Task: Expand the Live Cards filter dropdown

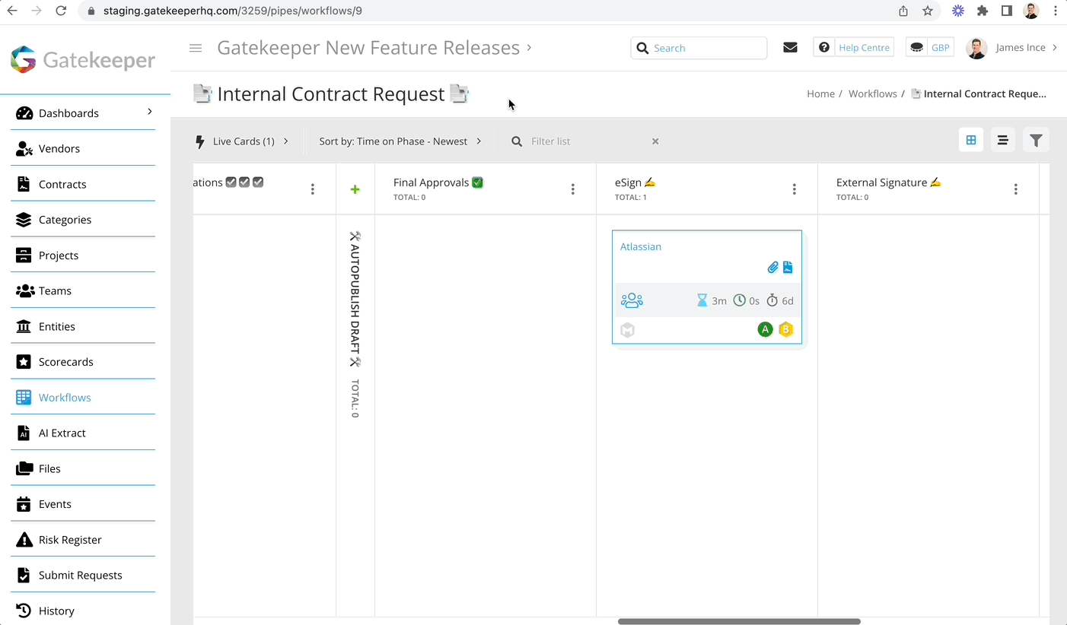Action: click(244, 141)
